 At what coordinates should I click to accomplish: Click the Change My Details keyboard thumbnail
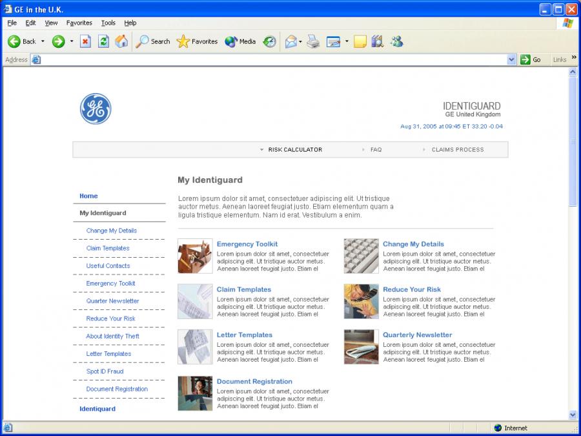tap(362, 256)
